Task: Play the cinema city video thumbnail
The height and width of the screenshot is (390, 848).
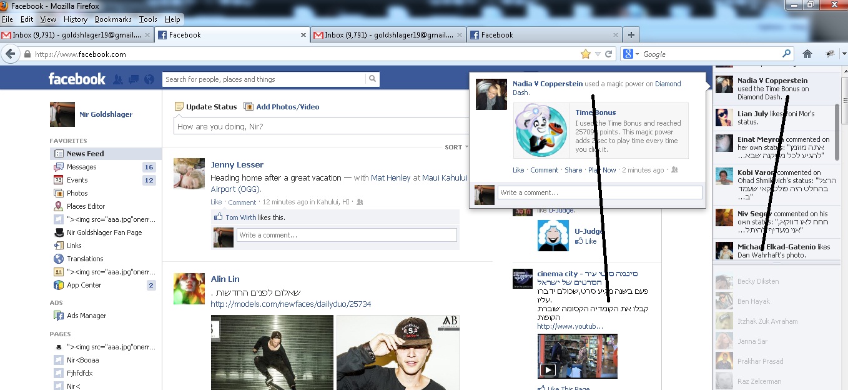Action: 578,356
